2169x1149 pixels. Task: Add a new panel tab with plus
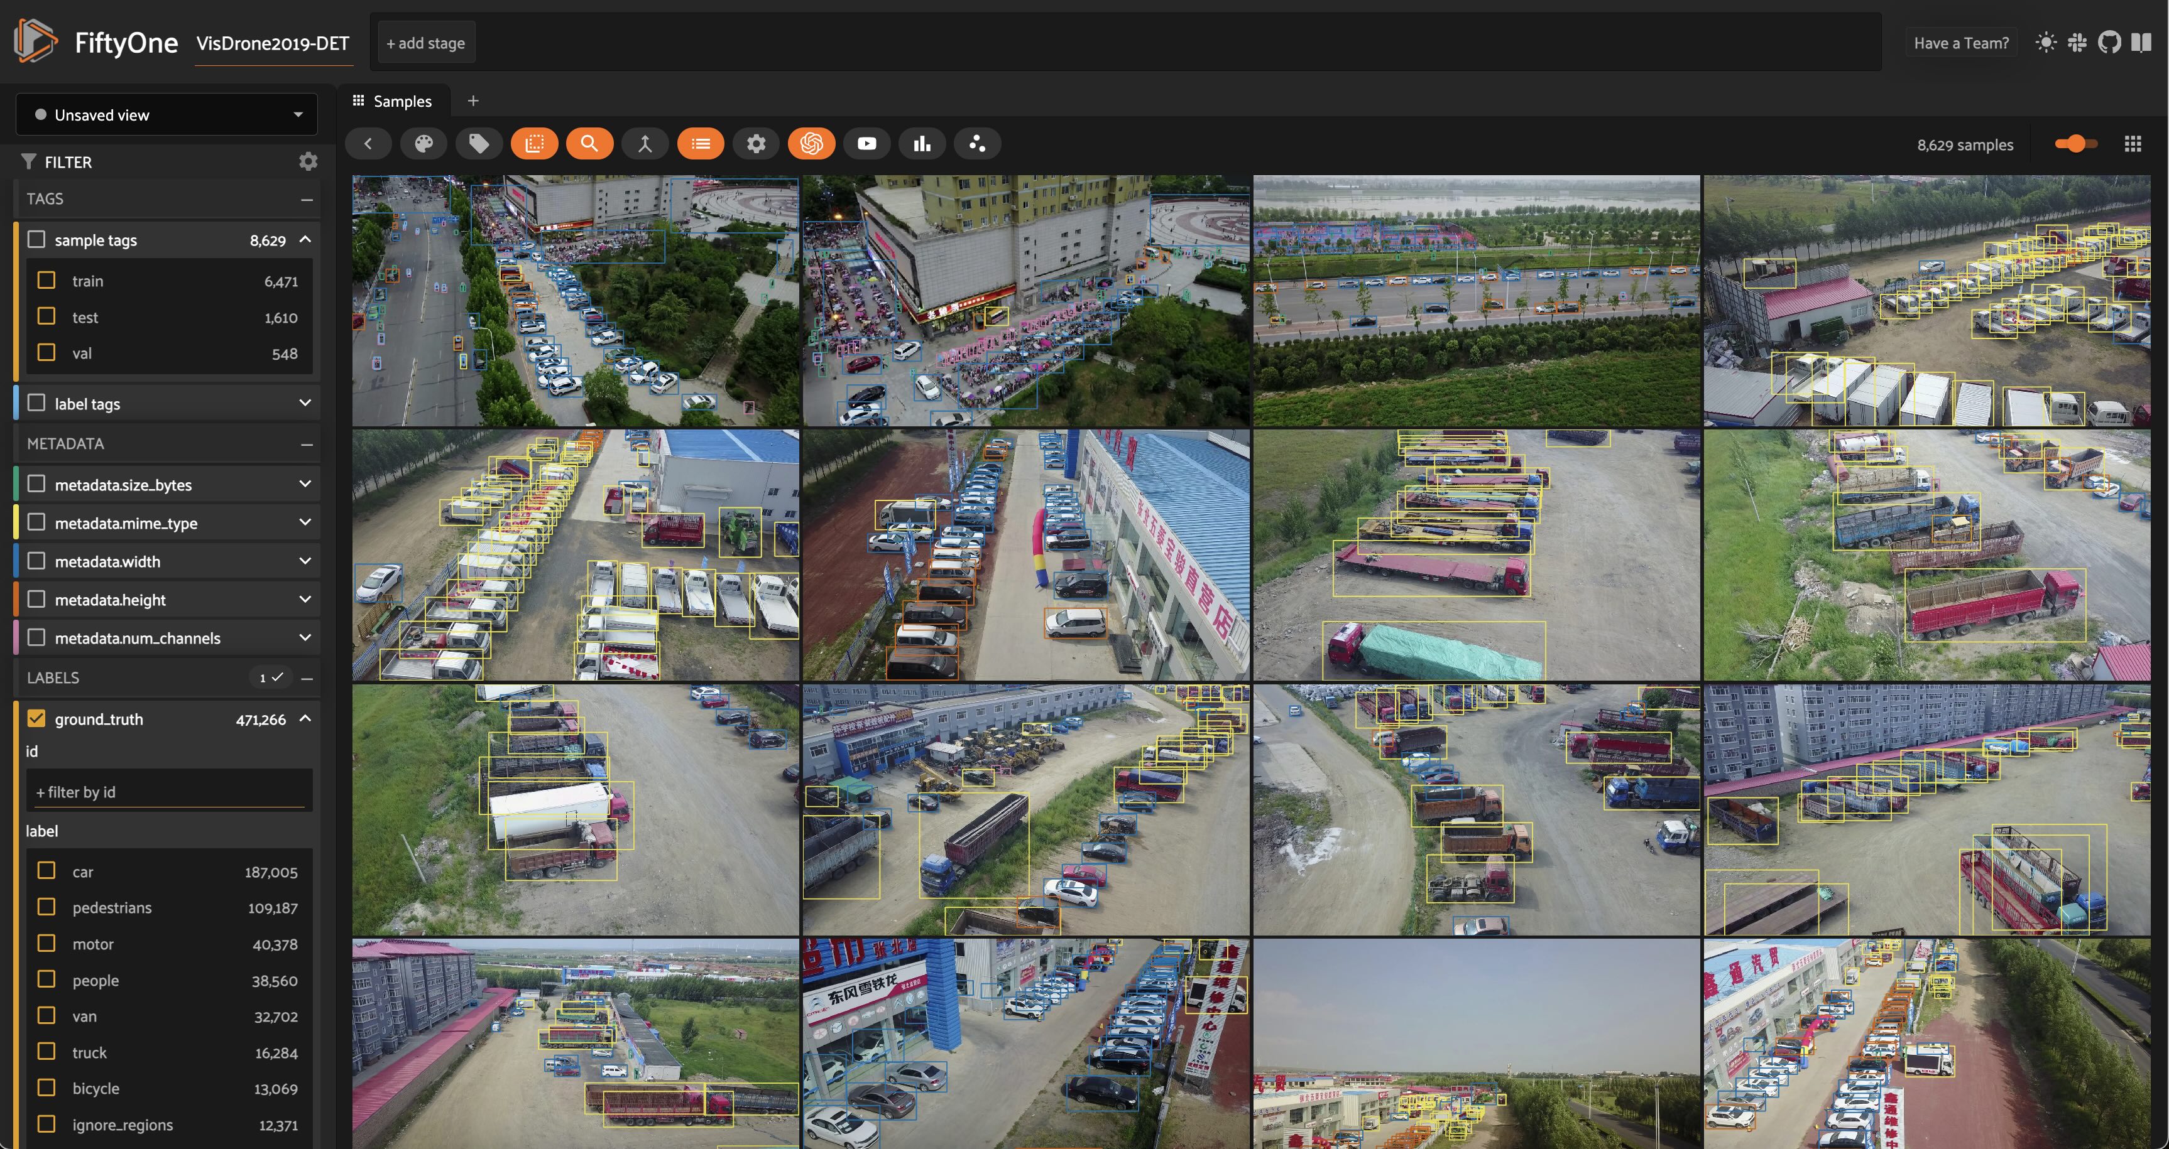click(x=473, y=101)
